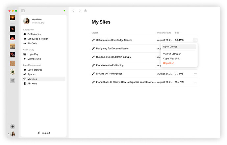227x145 pixels.
Task: Choose Open Object from context menu
Action: point(179,47)
